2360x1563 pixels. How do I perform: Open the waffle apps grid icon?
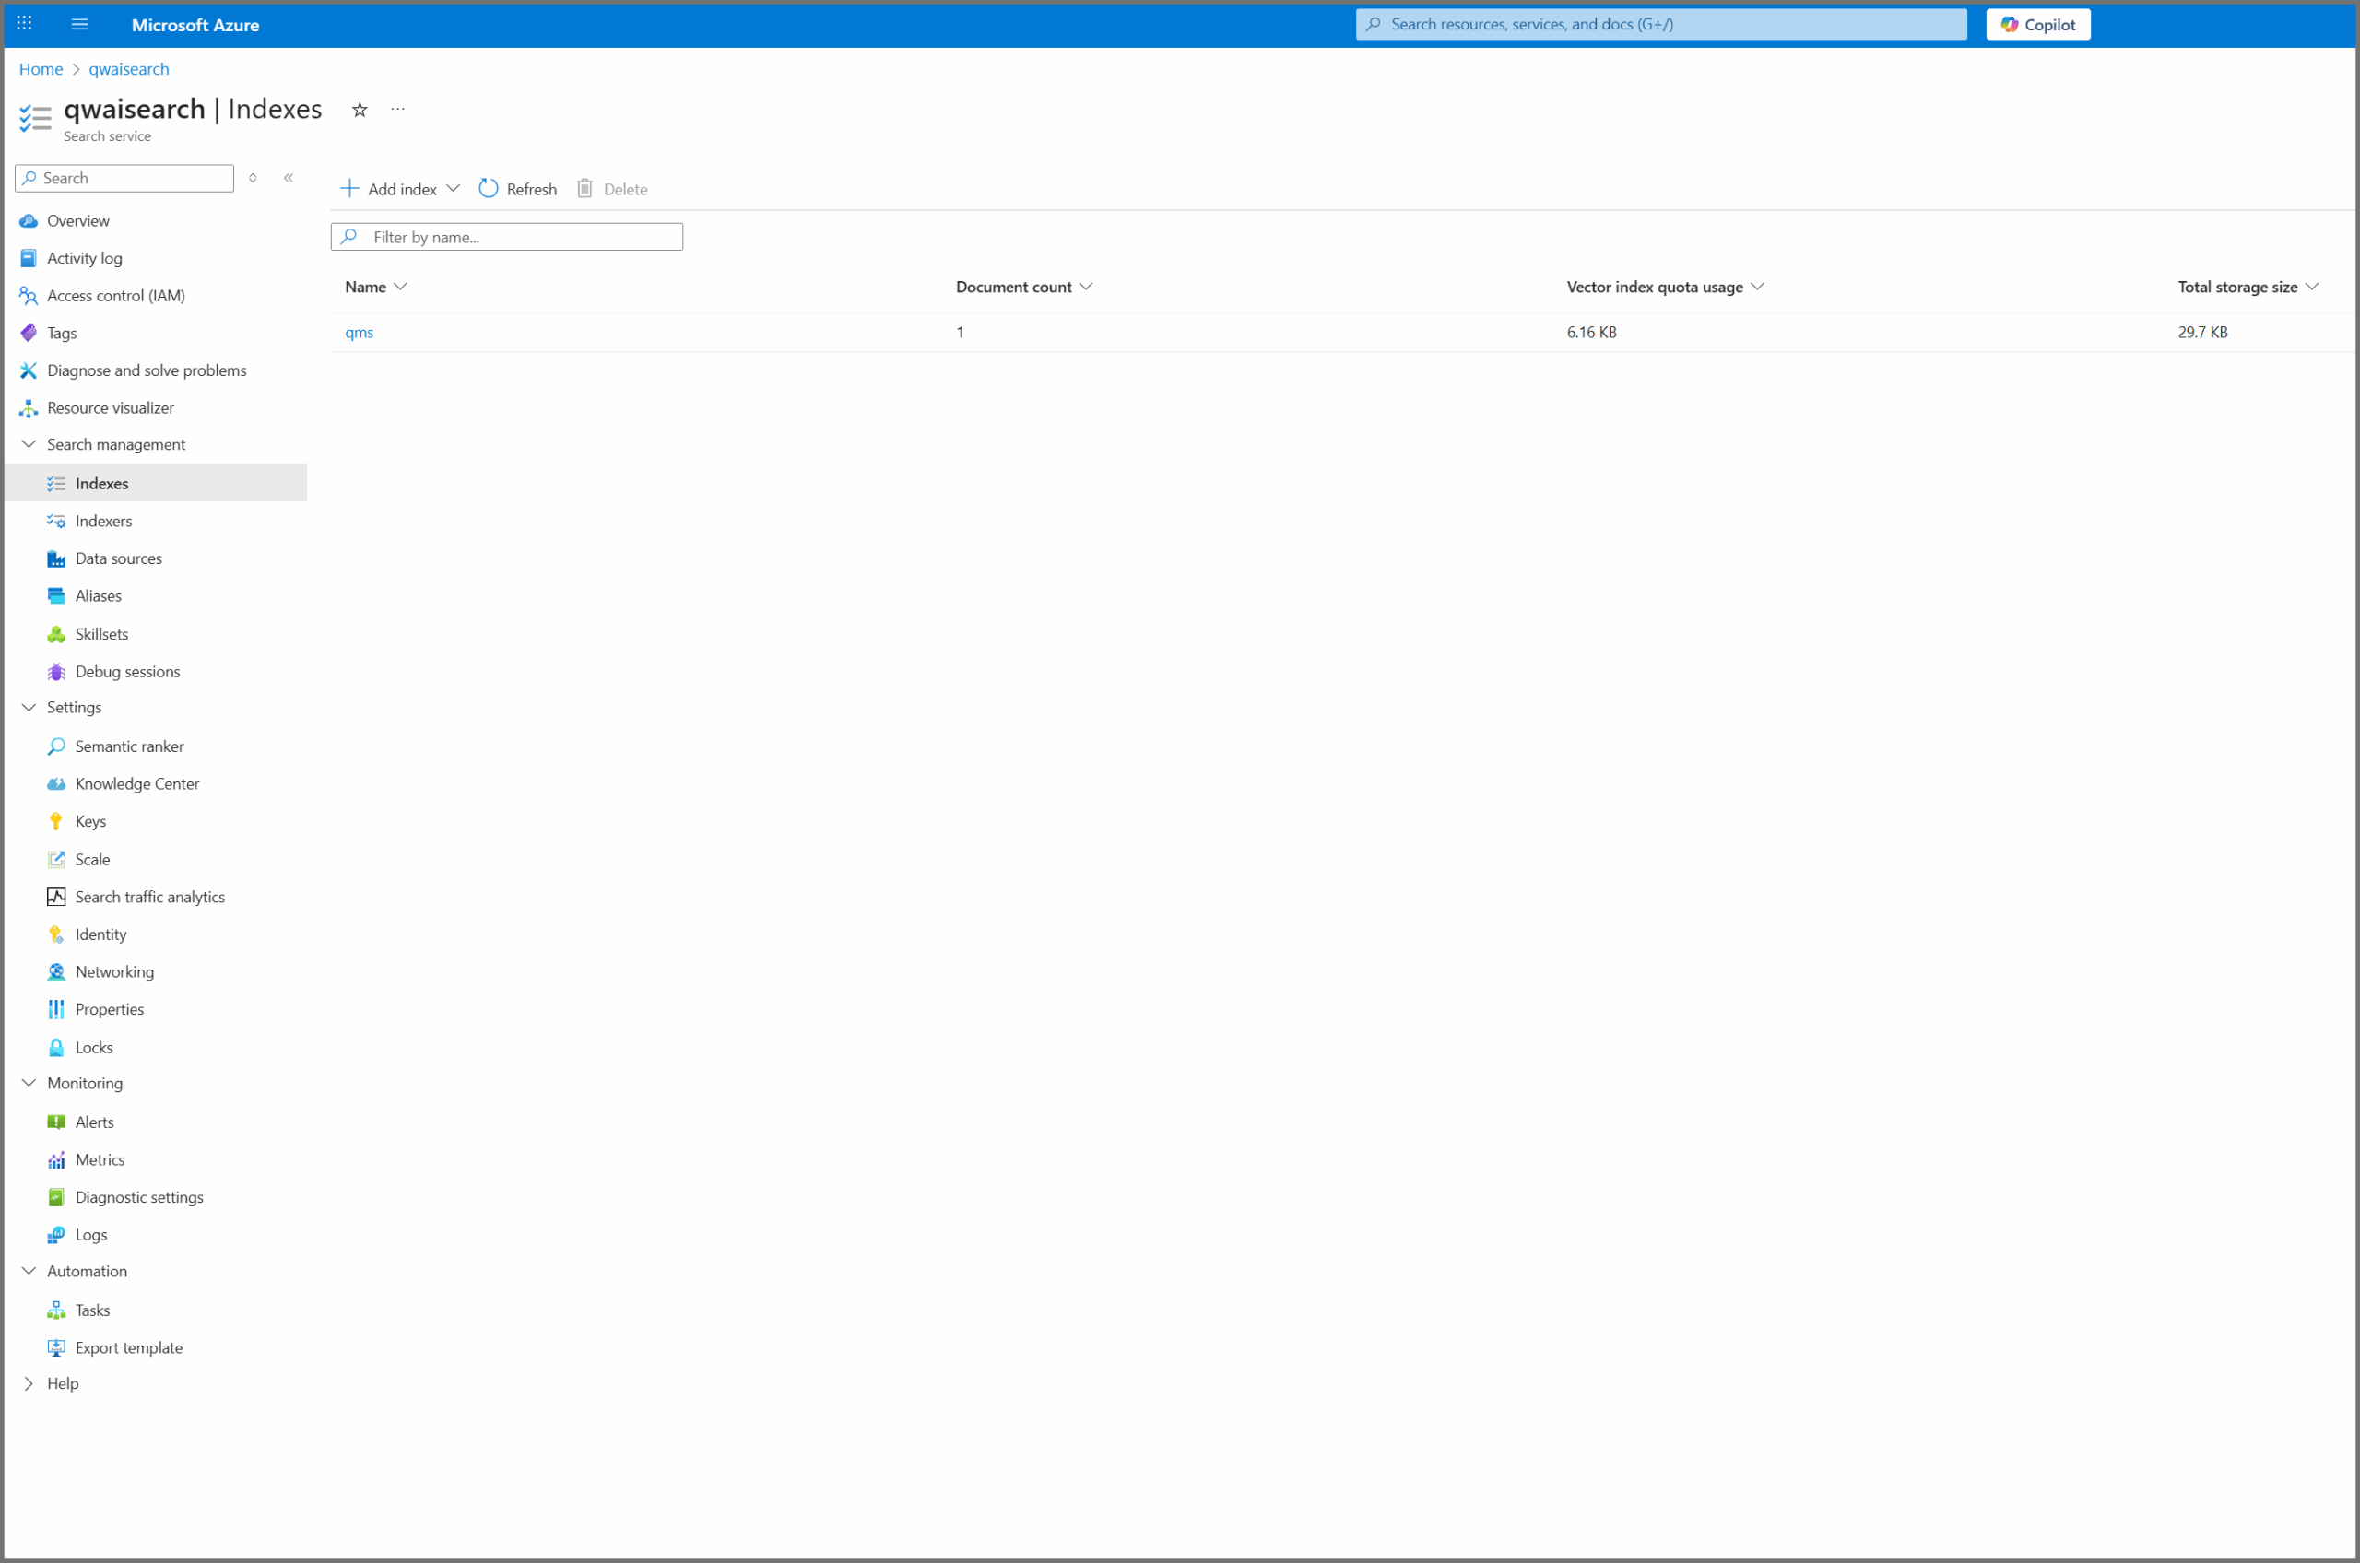coord(25,24)
